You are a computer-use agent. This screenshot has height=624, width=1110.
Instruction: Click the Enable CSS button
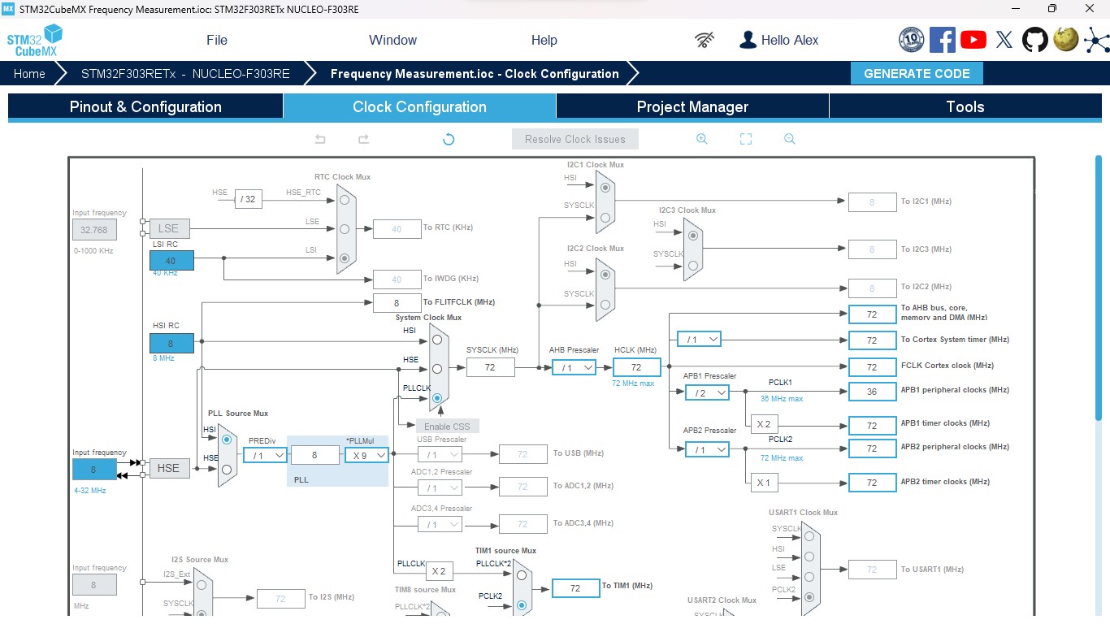click(447, 426)
